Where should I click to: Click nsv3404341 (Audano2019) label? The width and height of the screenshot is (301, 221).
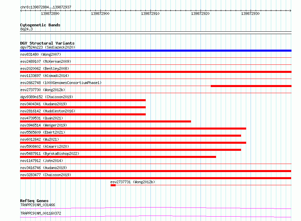coord(44,104)
